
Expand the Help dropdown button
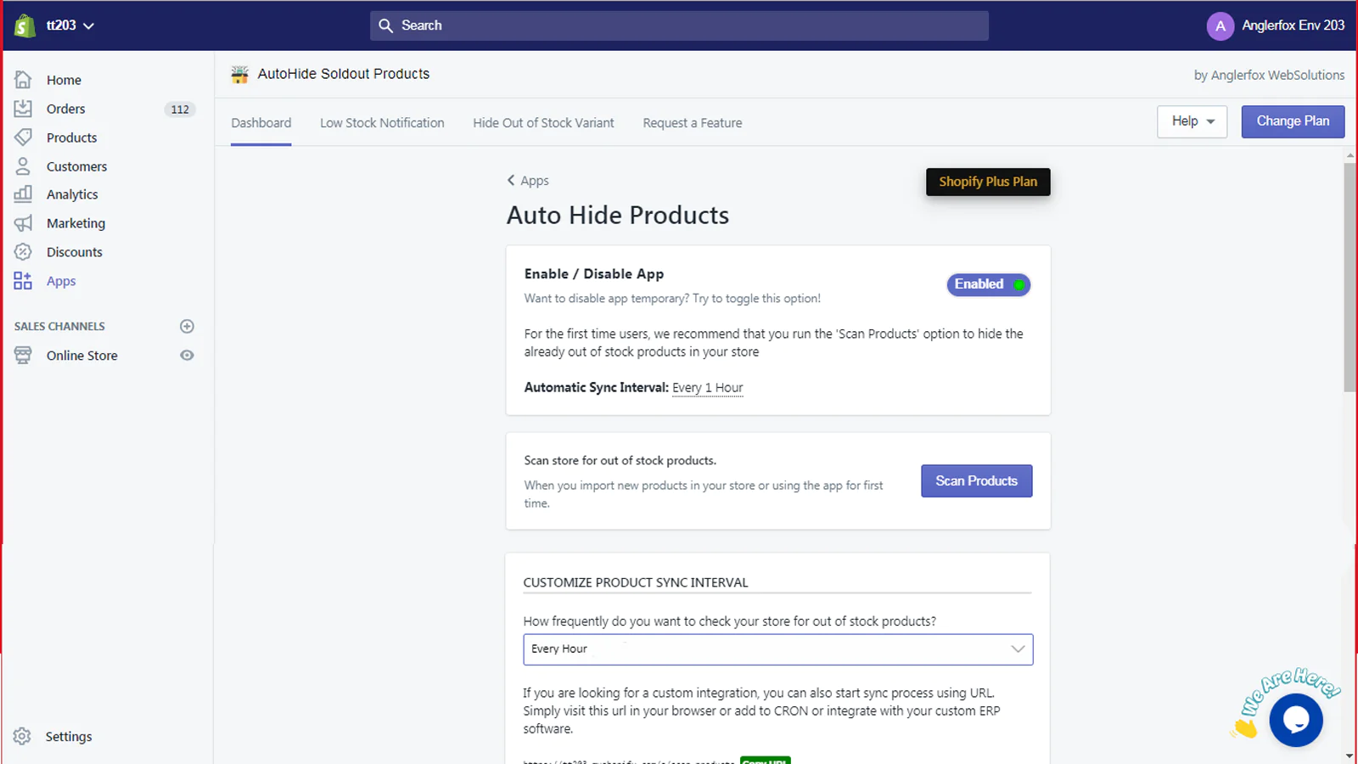point(1192,121)
